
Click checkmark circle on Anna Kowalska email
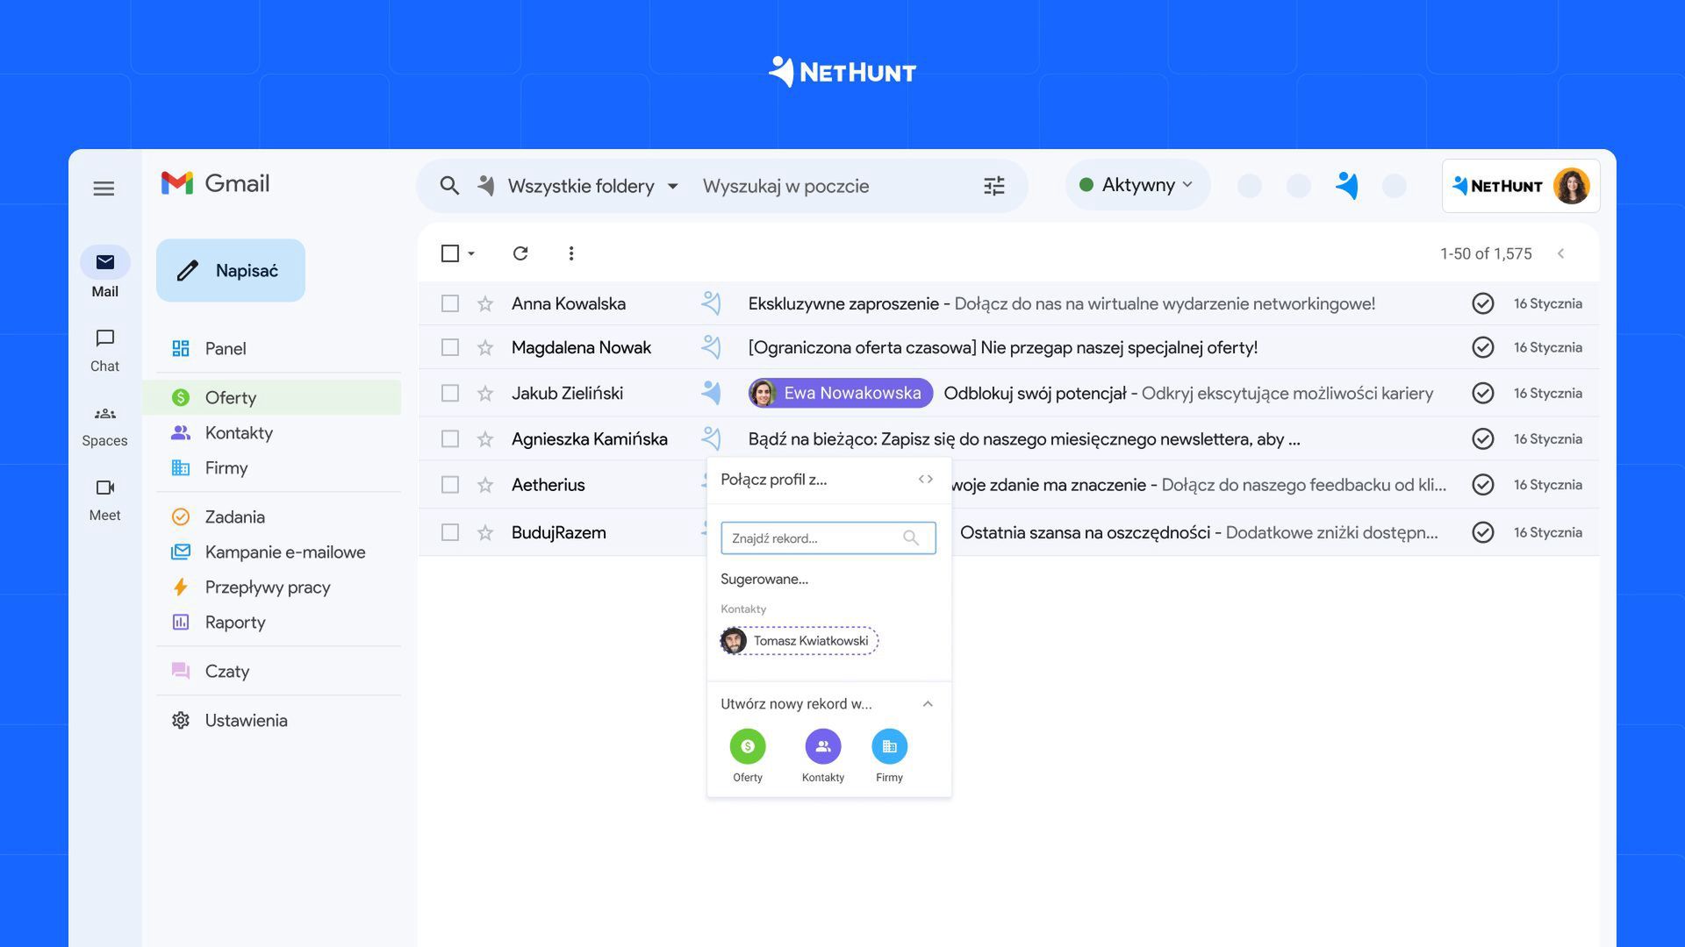tap(1482, 303)
